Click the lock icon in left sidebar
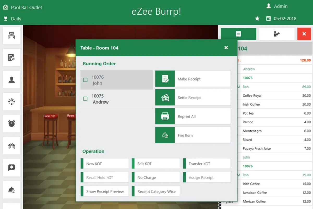 [11, 101]
